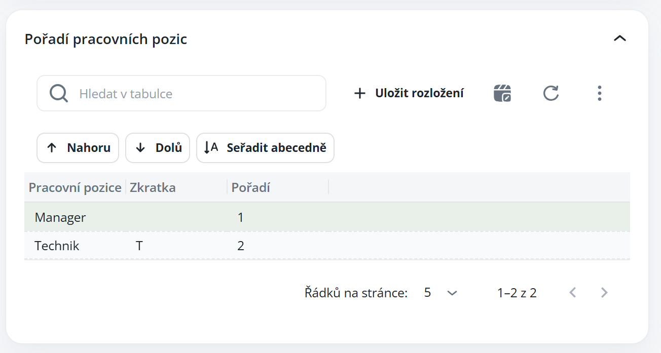Screen dimensions: 661x353
Task: Click the search magnifier icon
Action: click(x=59, y=94)
